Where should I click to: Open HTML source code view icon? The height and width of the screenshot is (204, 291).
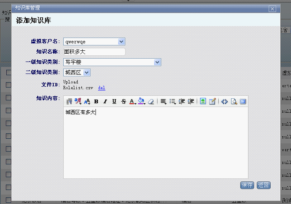tap(225, 101)
